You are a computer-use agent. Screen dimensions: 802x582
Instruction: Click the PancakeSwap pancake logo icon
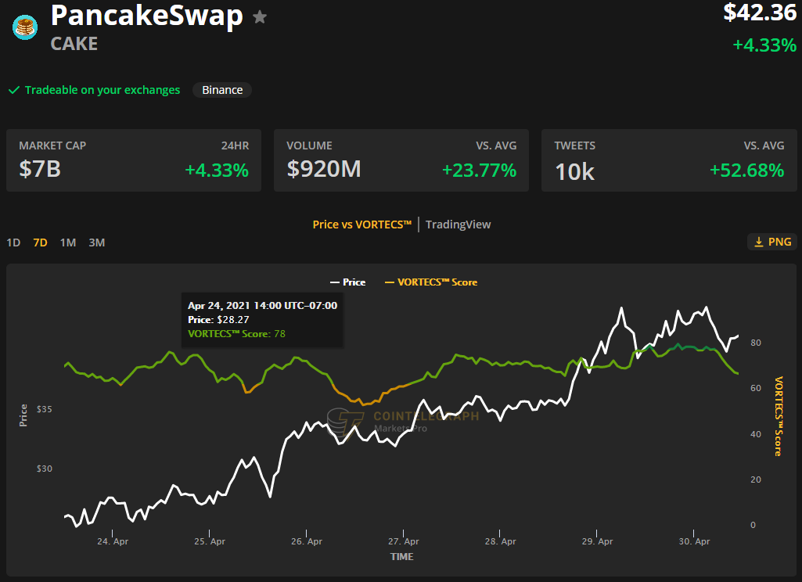[25, 27]
